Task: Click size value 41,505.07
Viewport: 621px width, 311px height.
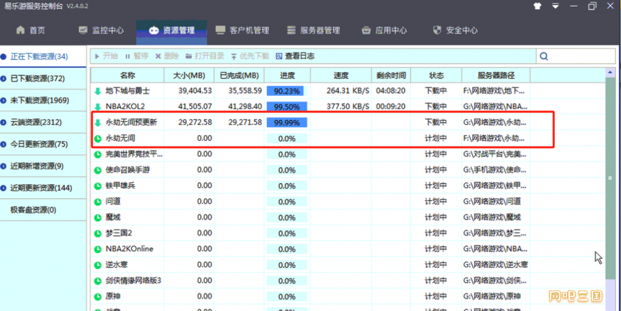Action: (x=195, y=106)
